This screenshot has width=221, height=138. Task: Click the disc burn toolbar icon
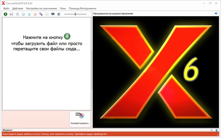click(59, 14)
